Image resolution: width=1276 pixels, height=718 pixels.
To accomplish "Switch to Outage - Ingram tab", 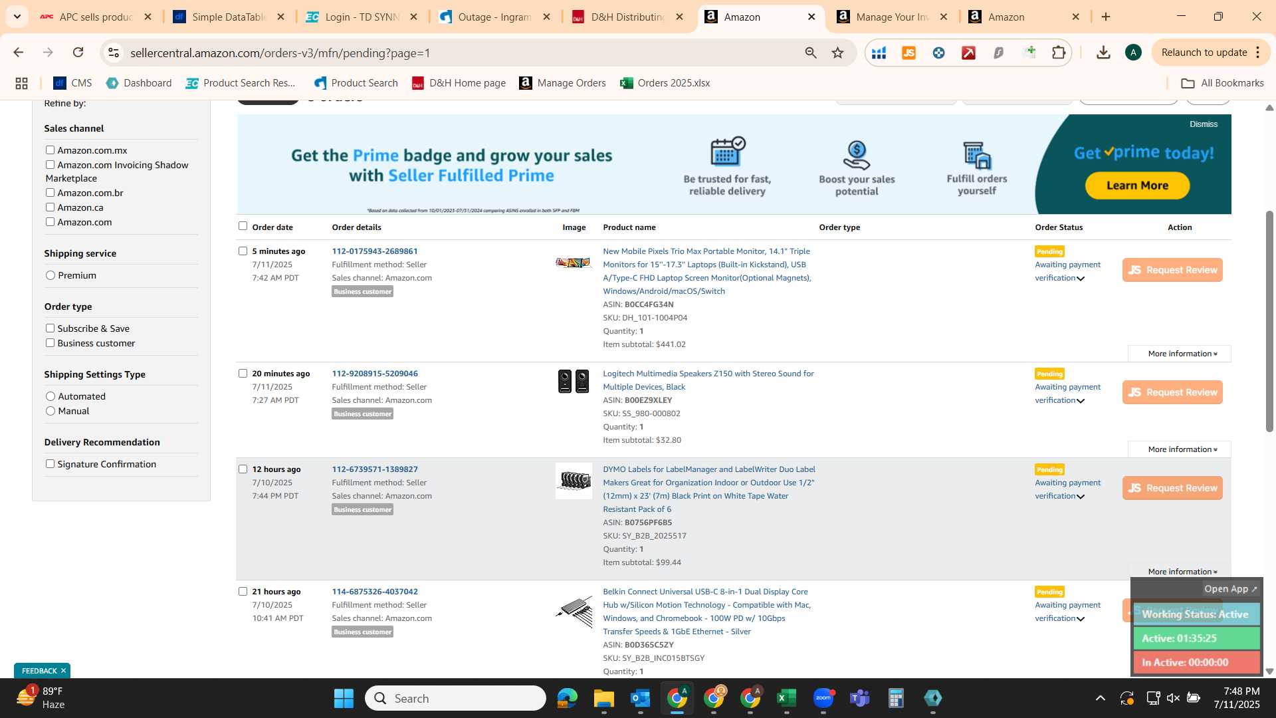I will coord(495,17).
